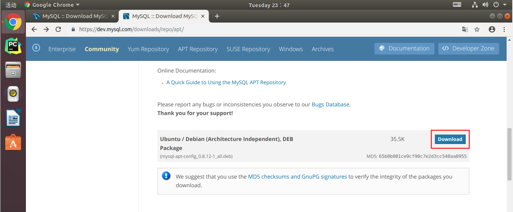This screenshot has height=212, width=513.
Task: Click the Online Documentation: label
Action: click(x=187, y=71)
